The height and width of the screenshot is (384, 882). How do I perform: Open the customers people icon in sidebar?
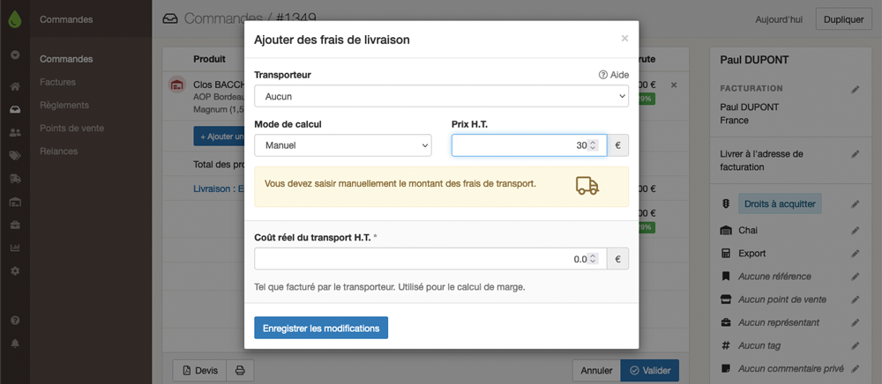(15, 132)
